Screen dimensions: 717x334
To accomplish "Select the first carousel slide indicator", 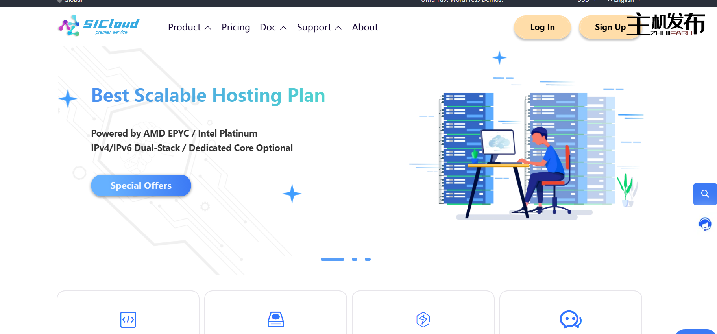I will point(332,260).
